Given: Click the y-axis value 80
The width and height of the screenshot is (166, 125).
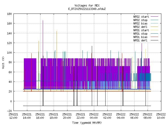Looking at the screenshot, I should (10, 62).
